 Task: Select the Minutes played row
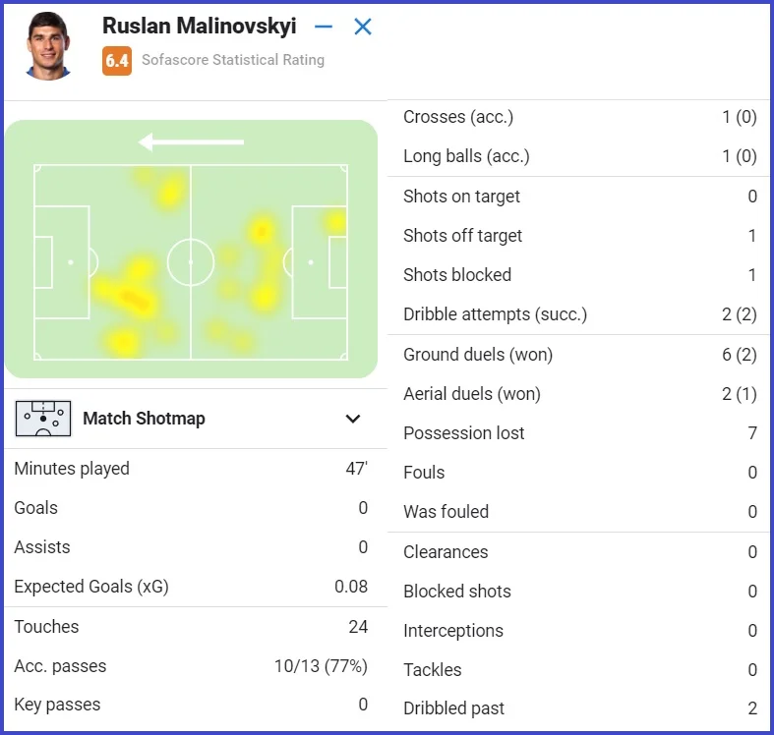point(191,469)
